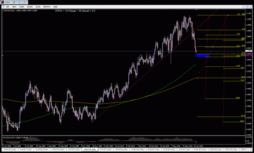Switch to the EURAUD,Daily chart tab
This screenshot has height=153, width=254.
tap(122, 149)
